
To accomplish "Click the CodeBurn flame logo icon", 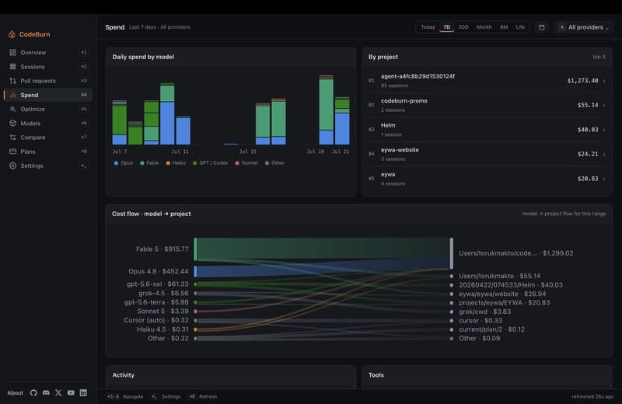I will [12, 34].
